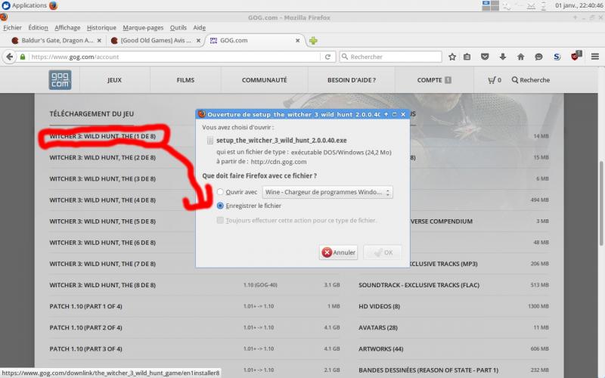
Task: Click the Pocket icon in toolbar
Action: [485, 57]
